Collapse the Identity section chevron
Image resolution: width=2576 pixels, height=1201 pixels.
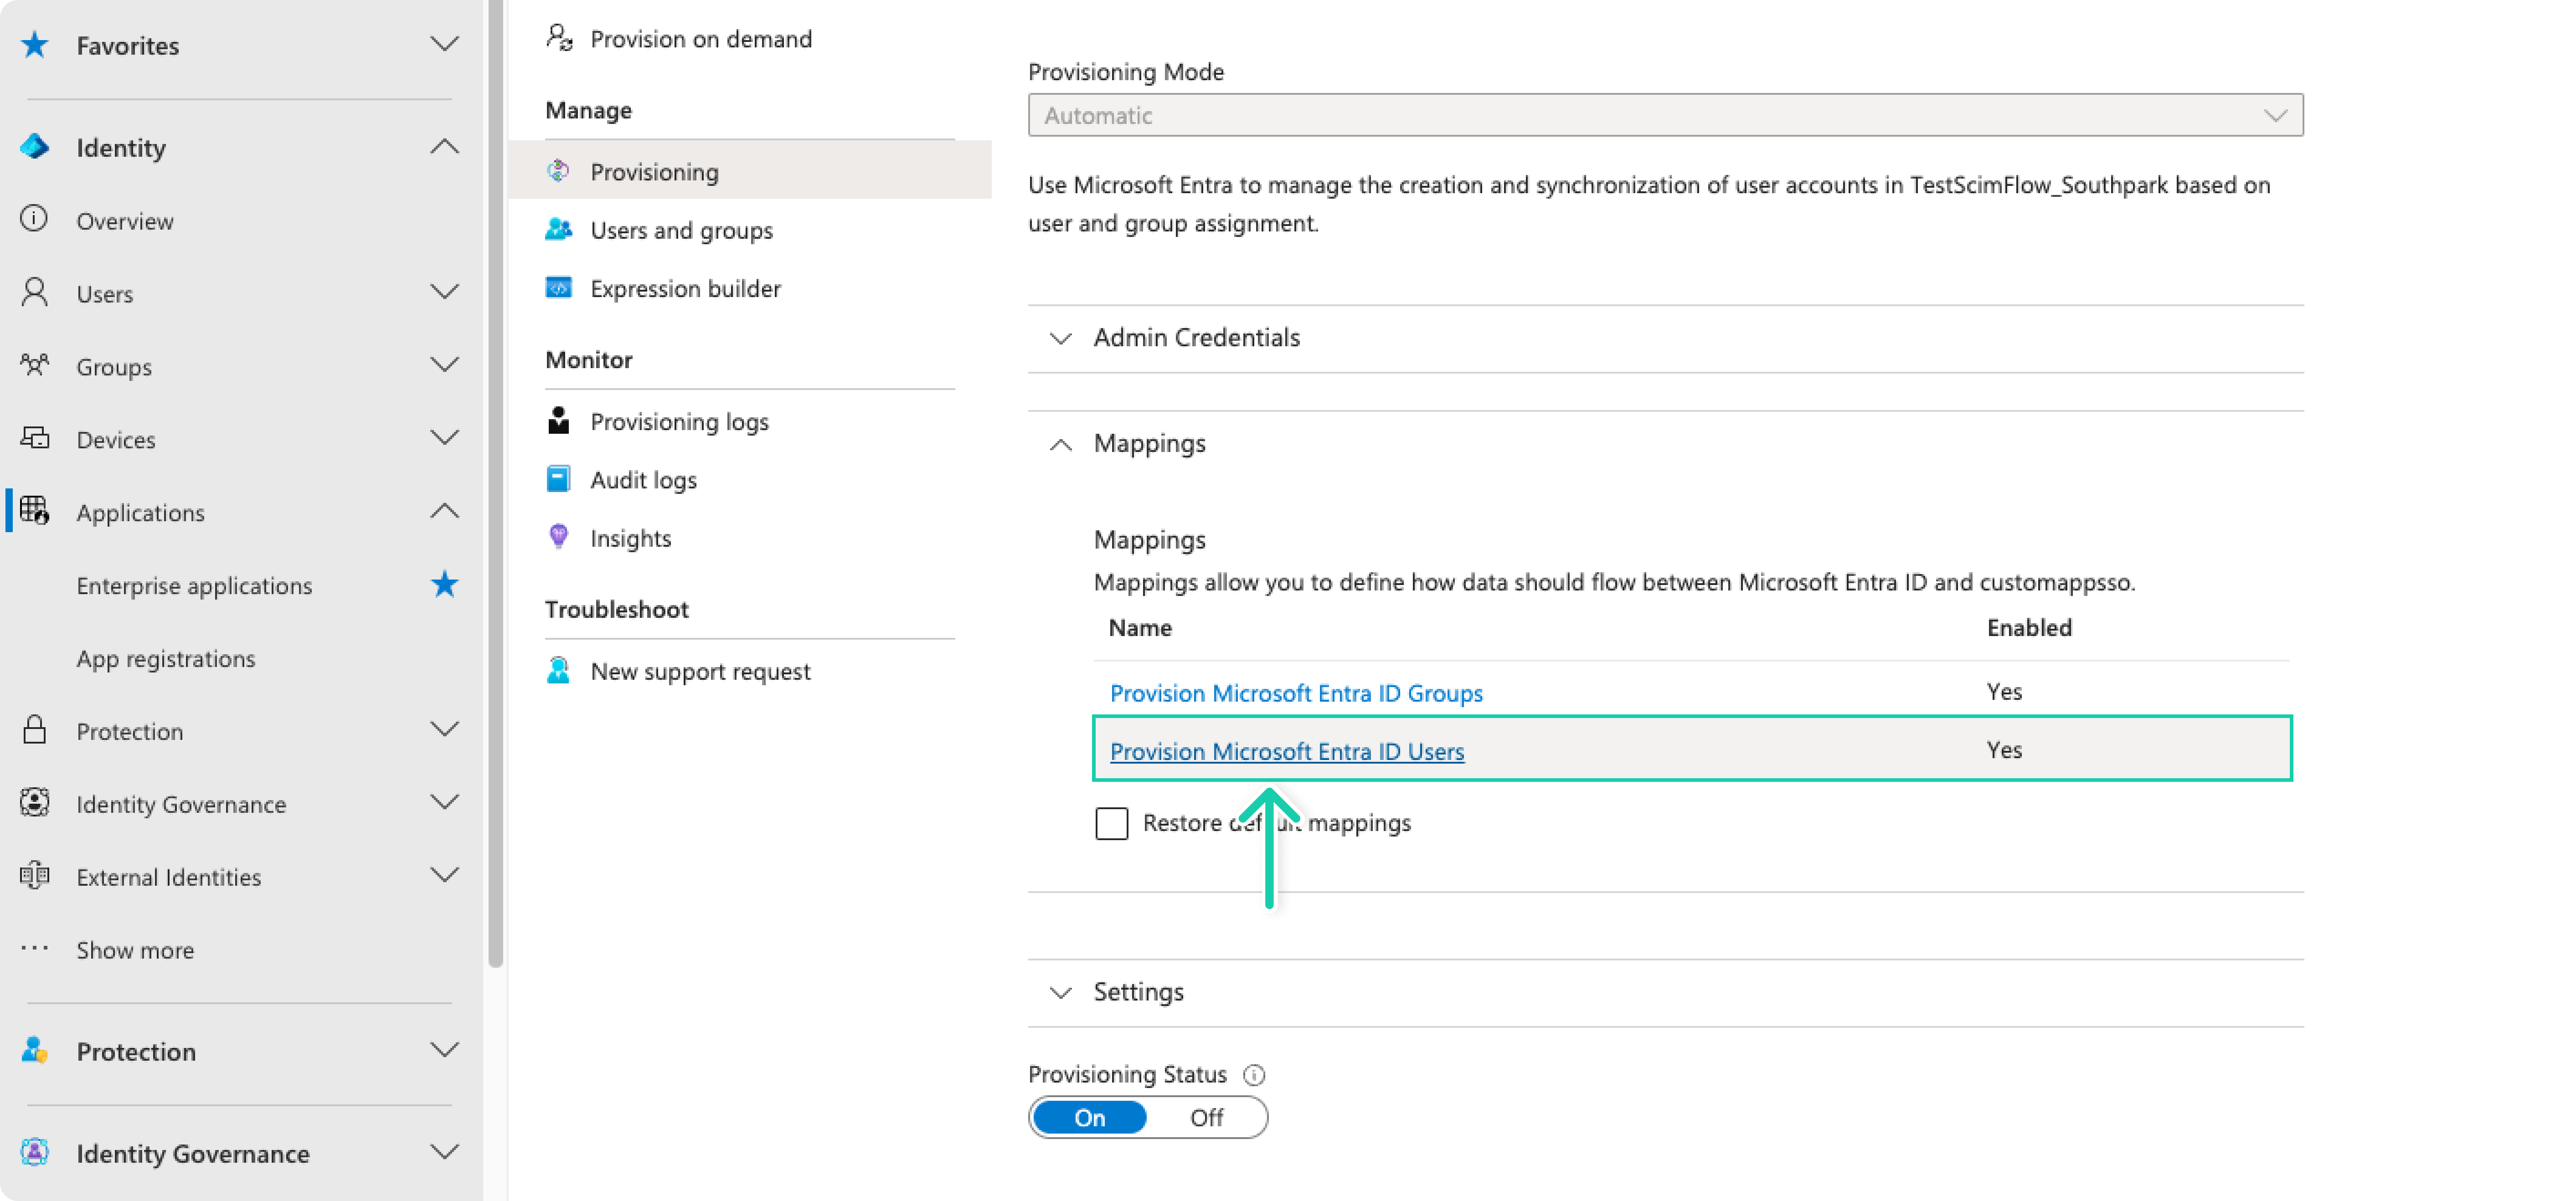tap(445, 147)
